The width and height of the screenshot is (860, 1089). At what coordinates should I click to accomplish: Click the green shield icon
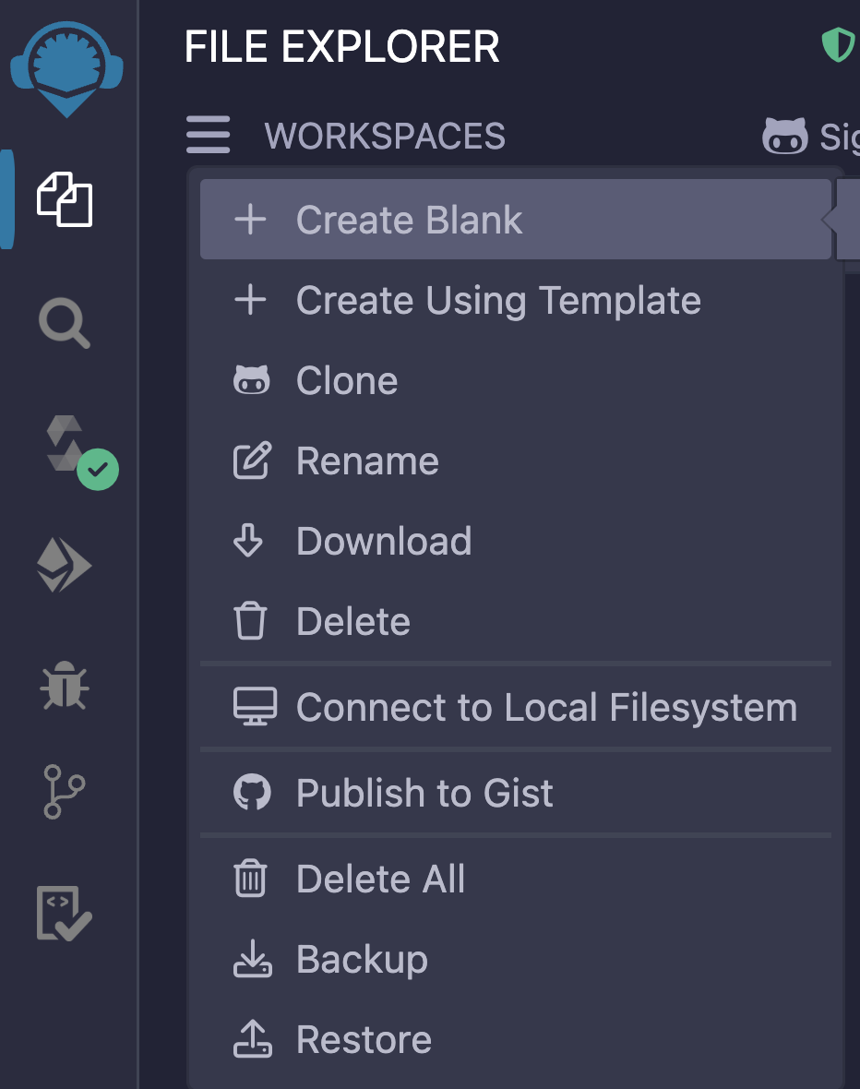pos(838,45)
